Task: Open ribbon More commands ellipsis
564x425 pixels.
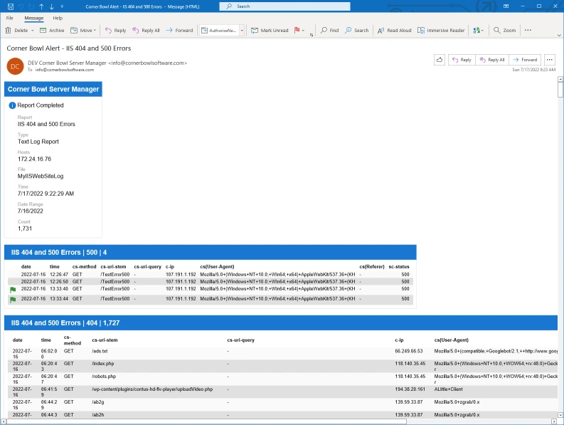Action: [528, 30]
